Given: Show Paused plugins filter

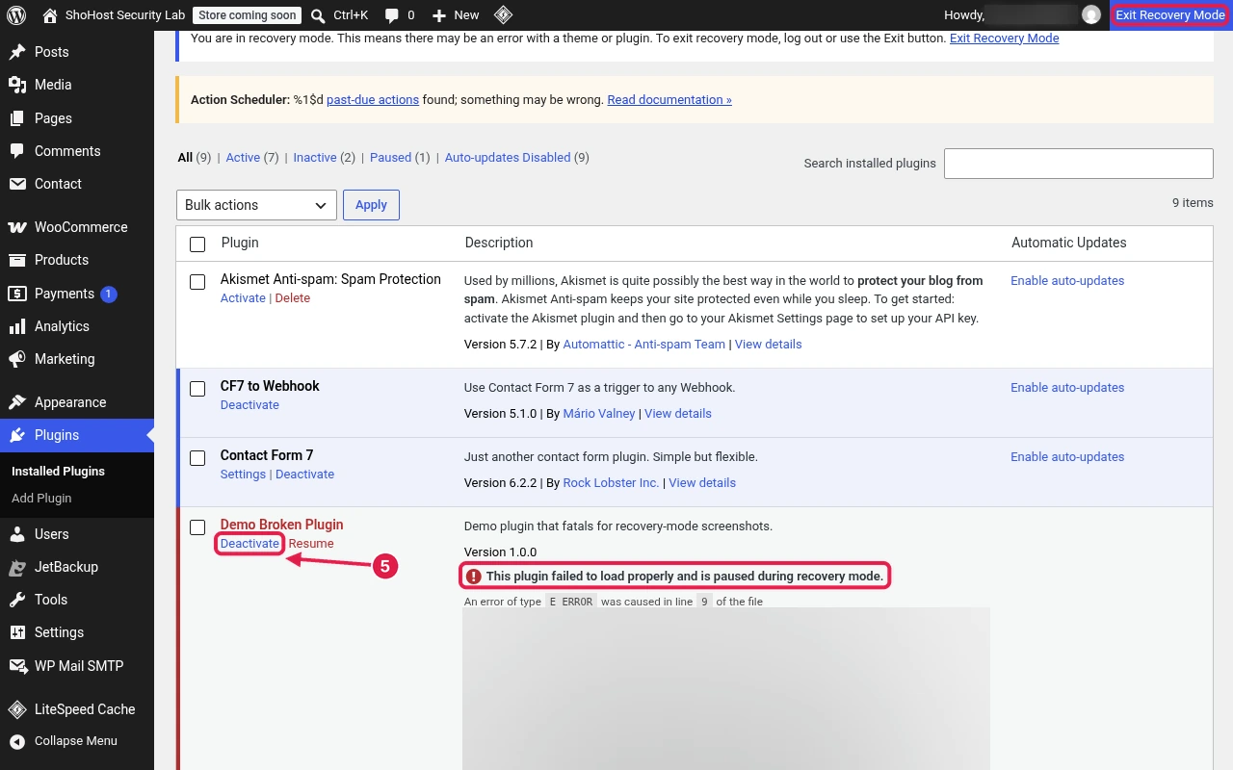Looking at the screenshot, I should pos(390,157).
